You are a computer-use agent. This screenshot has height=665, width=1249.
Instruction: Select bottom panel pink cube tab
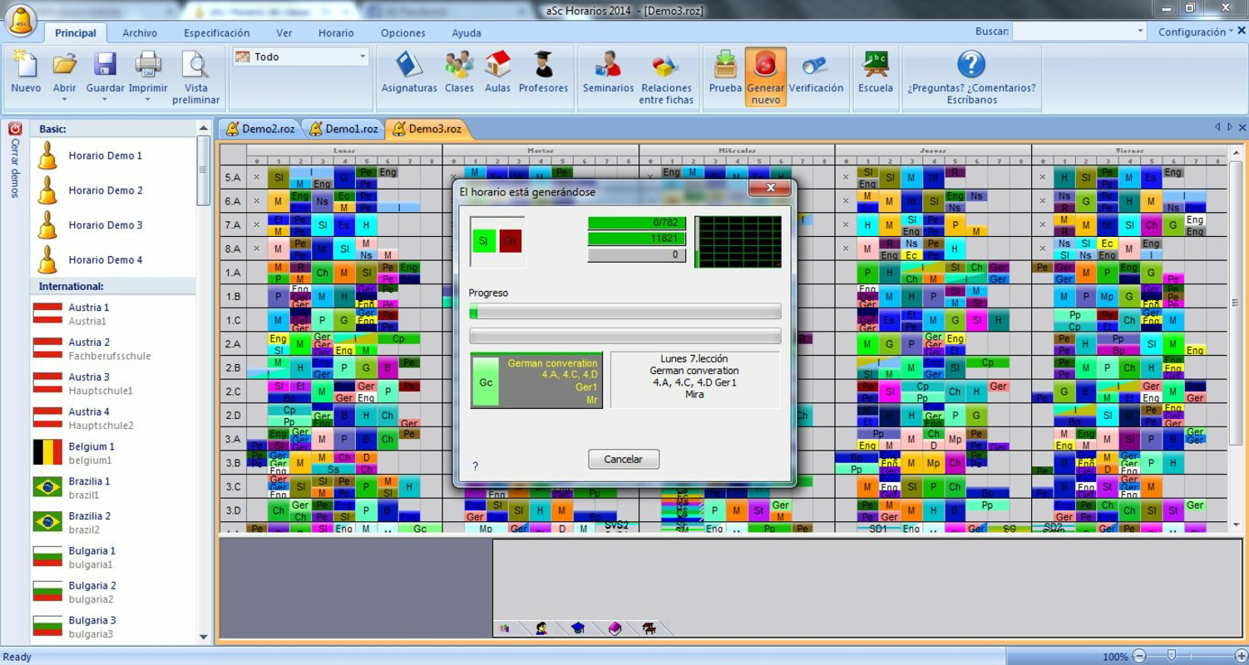[x=615, y=628]
